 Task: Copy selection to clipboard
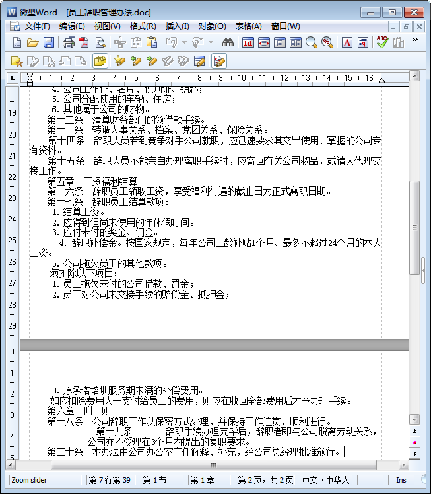pos(136,42)
